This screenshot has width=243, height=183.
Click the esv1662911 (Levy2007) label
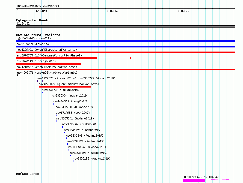(70, 101)
